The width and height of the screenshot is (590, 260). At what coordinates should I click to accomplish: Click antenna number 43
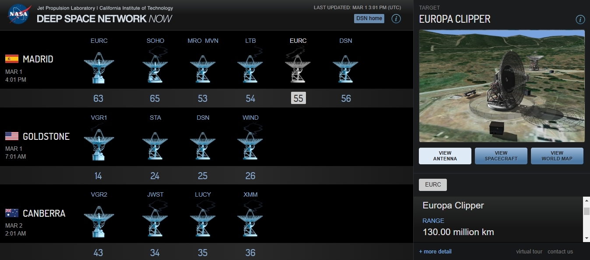(x=98, y=253)
